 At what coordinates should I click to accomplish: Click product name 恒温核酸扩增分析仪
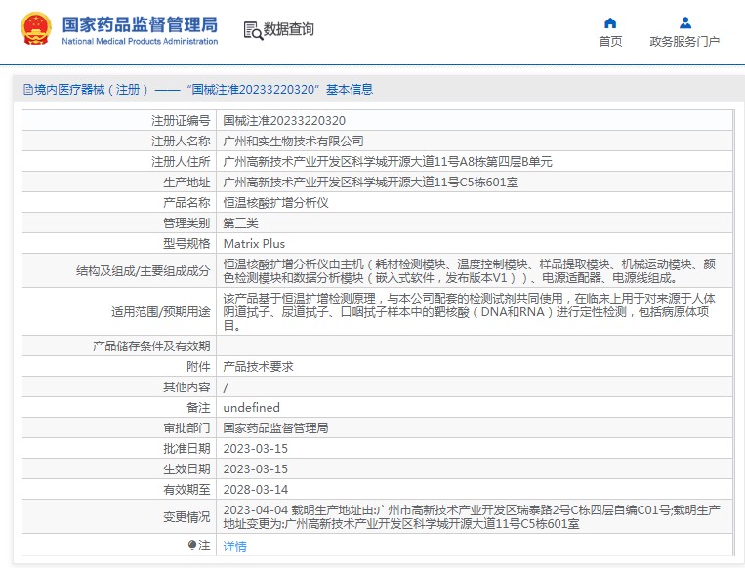(x=276, y=203)
